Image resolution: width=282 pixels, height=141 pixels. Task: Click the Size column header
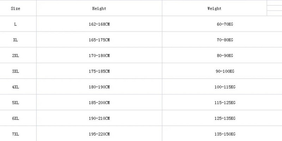tap(16, 8)
